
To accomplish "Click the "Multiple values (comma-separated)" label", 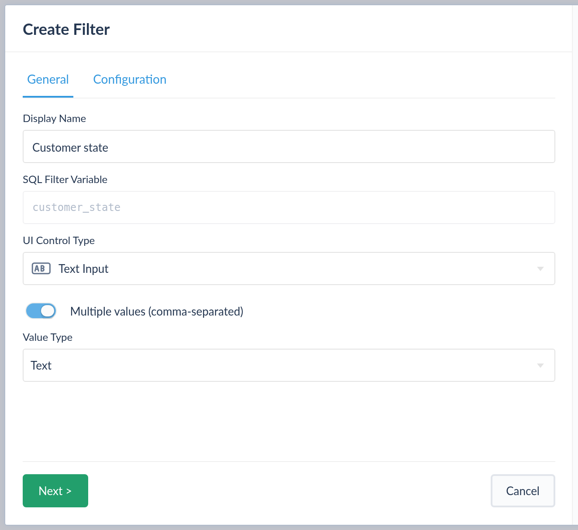I will 157,312.
